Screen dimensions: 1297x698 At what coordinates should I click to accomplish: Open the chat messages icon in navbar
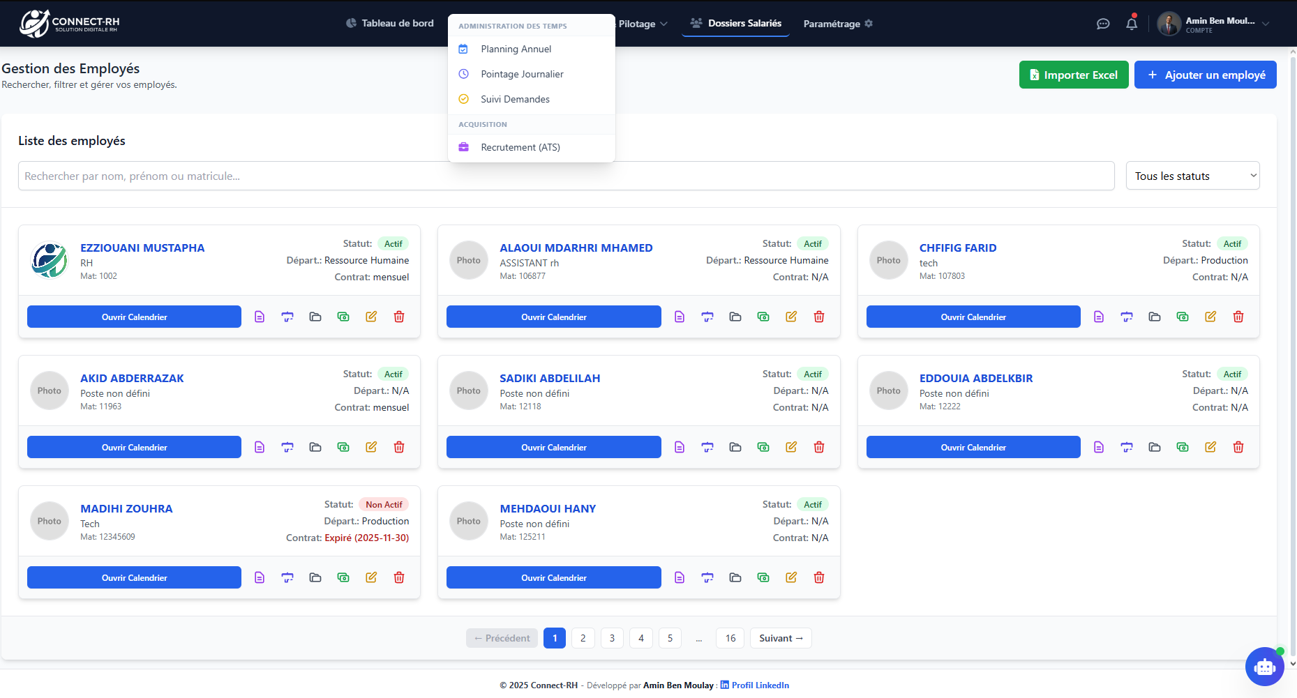[x=1103, y=24]
